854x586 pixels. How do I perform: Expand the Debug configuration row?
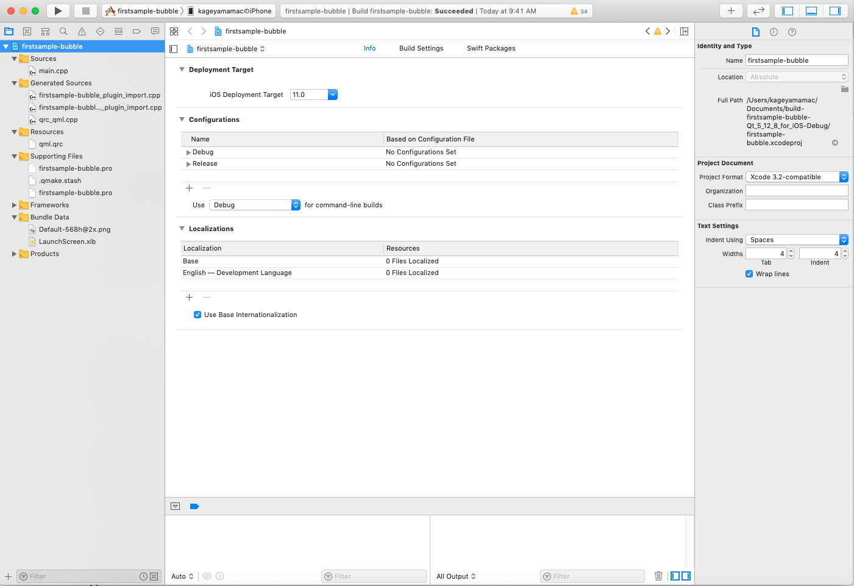pos(188,152)
